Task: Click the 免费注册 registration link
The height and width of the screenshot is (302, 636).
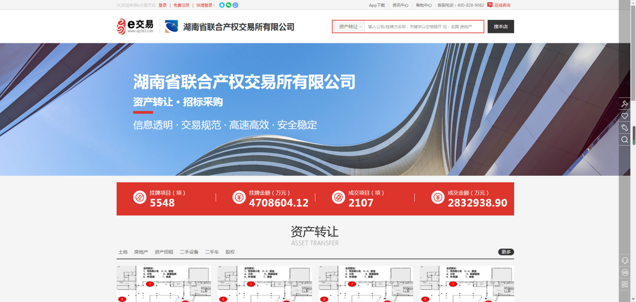Action: point(181,5)
